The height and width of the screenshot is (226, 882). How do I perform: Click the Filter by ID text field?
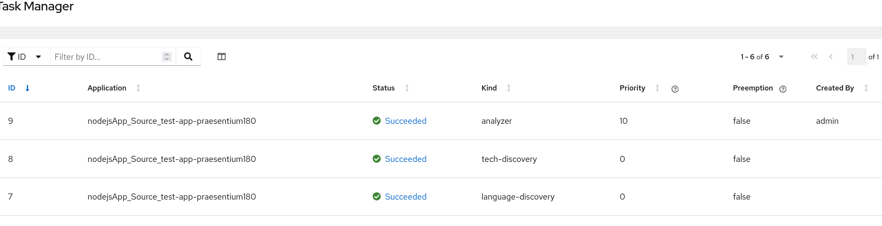click(x=106, y=57)
